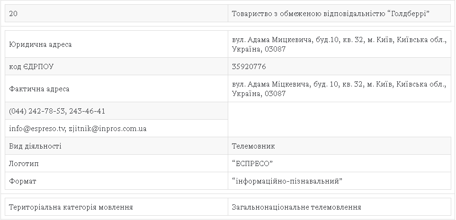The width and height of the screenshot is (456, 220).
Task: Click the “Юридична адреса” label
Action: tap(40, 44)
